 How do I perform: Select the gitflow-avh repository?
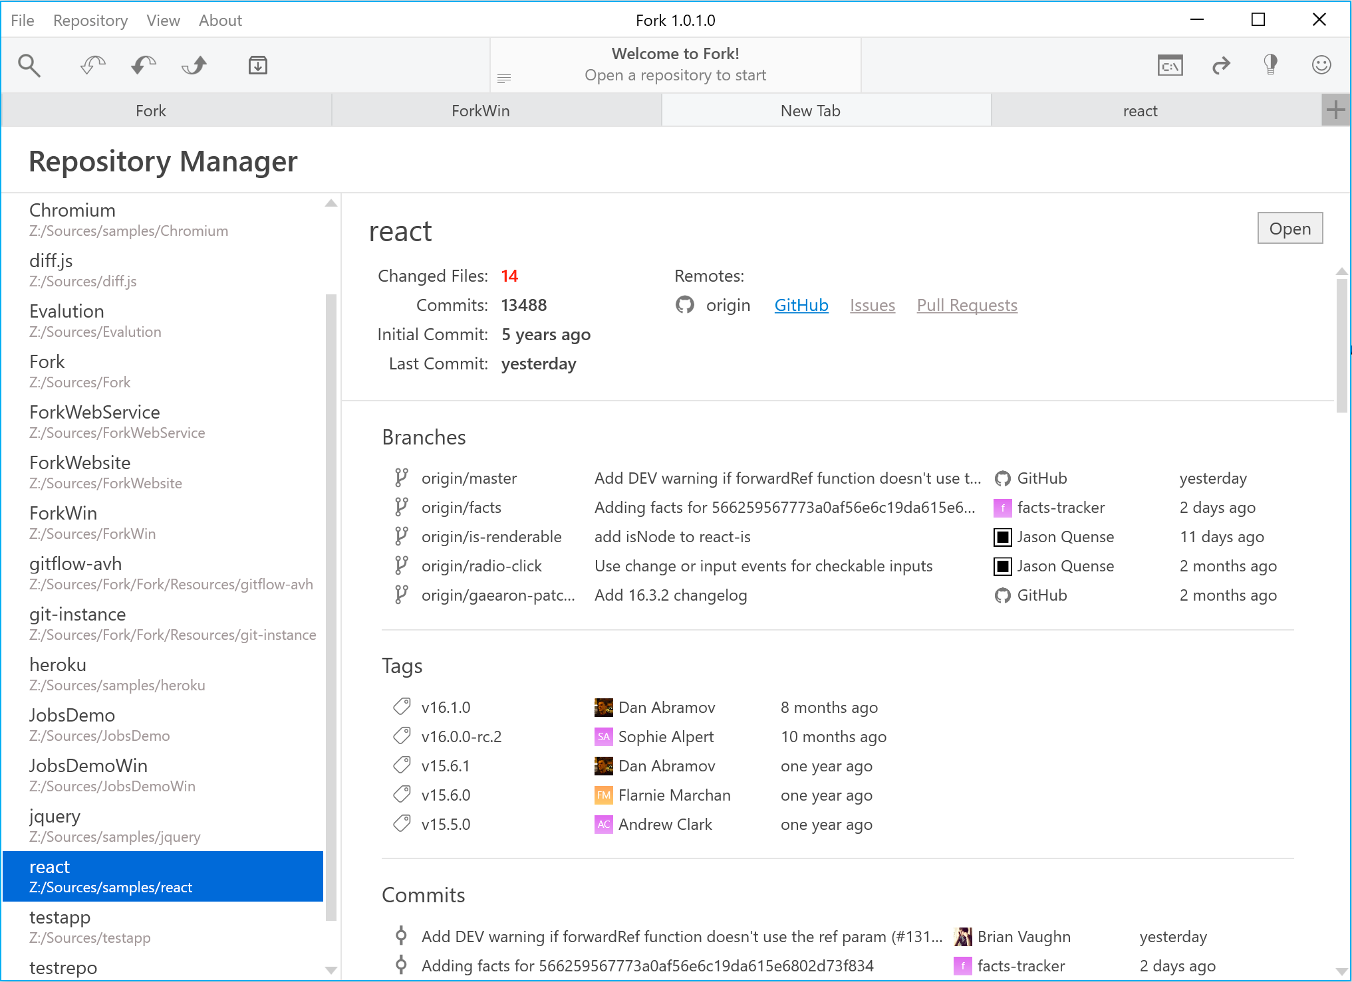tap(163, 573)
